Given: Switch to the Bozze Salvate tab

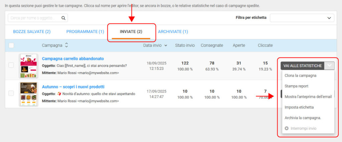Looking at the screenshot, I should (32, 32).
